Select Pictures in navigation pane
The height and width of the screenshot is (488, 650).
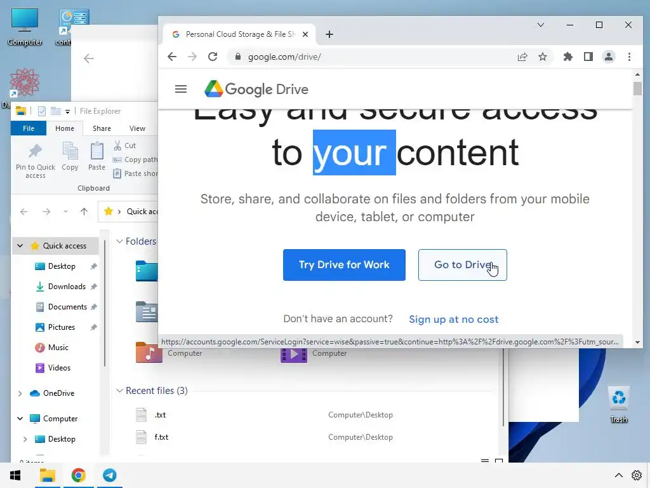pos(62,327)
